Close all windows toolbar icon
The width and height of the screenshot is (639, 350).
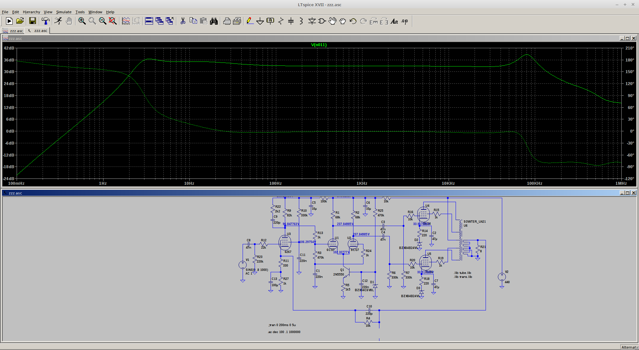tap(170, 21)
